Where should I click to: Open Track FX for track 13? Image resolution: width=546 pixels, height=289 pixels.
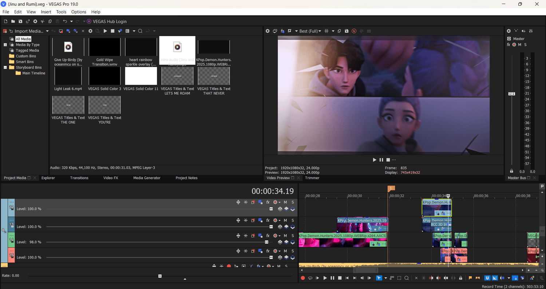(268, 220)
